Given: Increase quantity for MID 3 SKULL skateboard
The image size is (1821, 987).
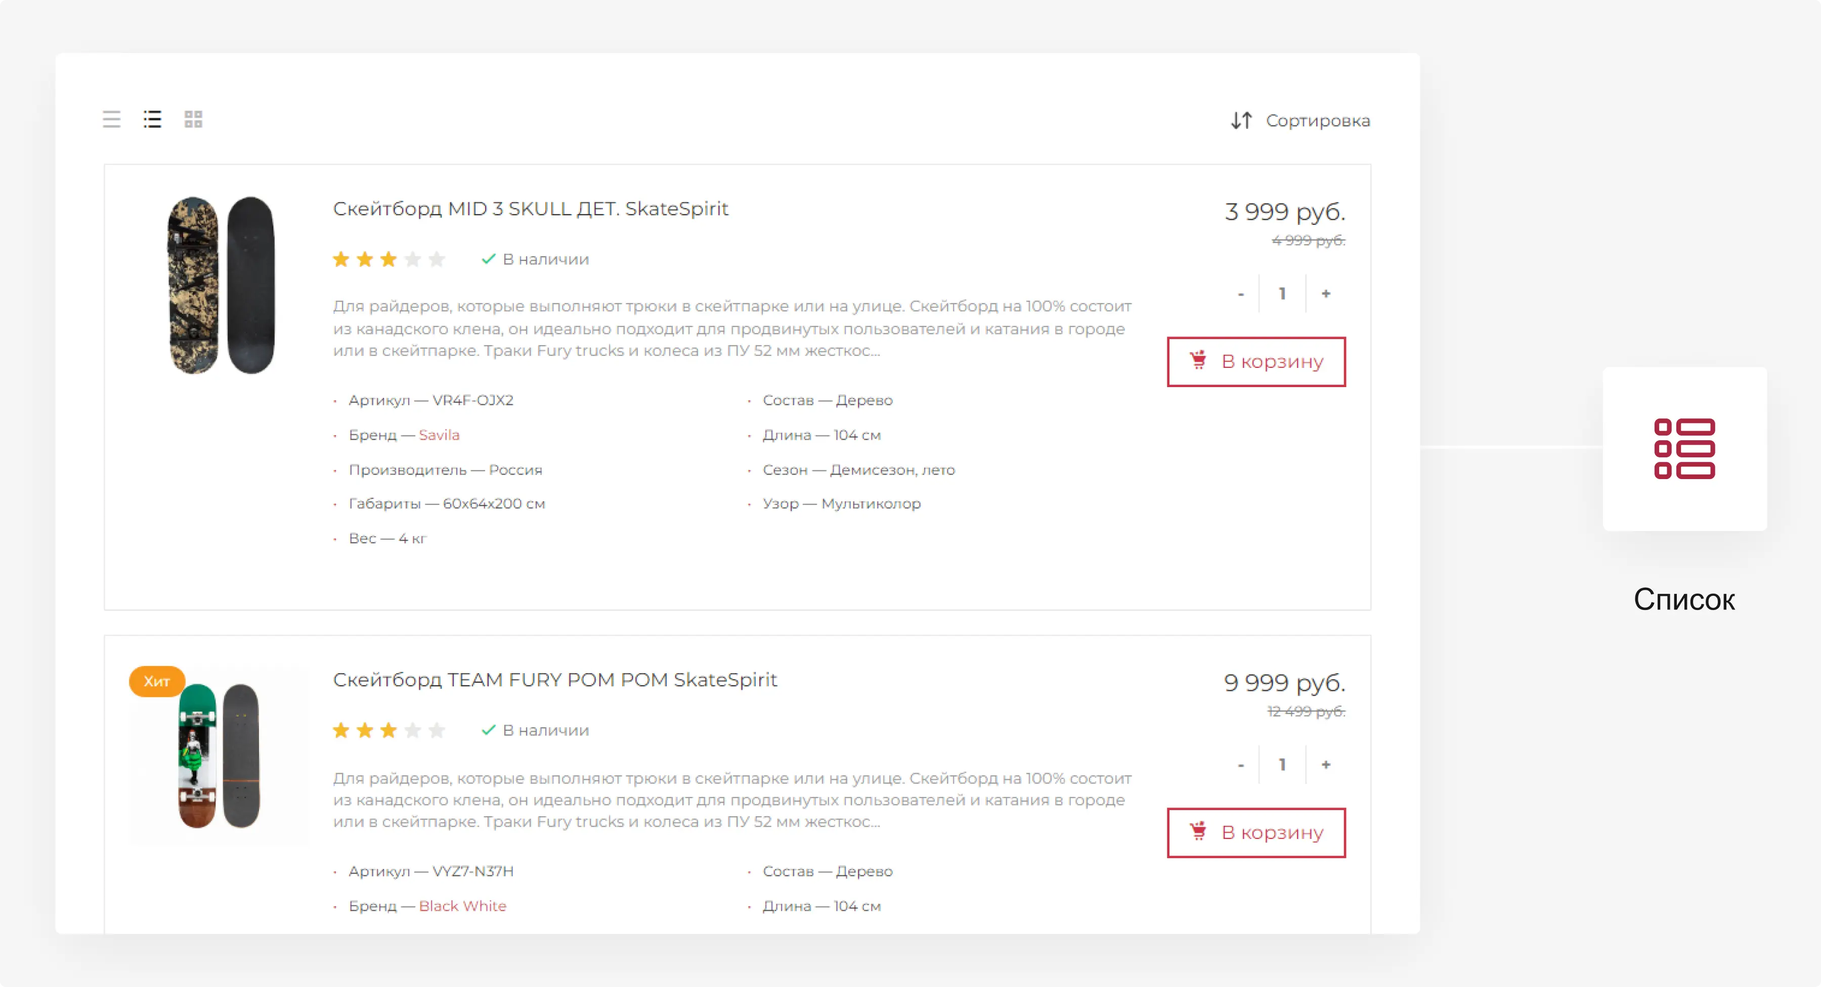Looking at the screenshot, I should (1325, 293).
